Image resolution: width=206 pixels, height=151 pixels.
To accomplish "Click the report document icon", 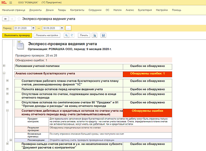I will [20, 45].
